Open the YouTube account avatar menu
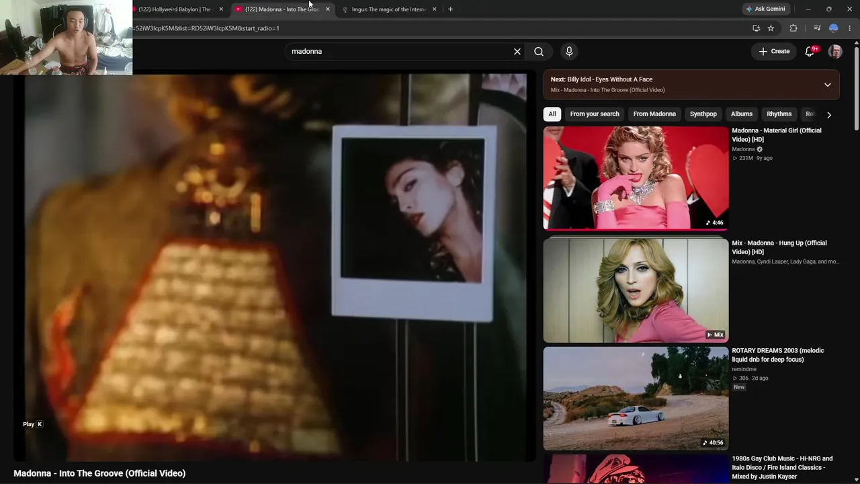Viewport: 860px width, 484px height. point(835,51)
